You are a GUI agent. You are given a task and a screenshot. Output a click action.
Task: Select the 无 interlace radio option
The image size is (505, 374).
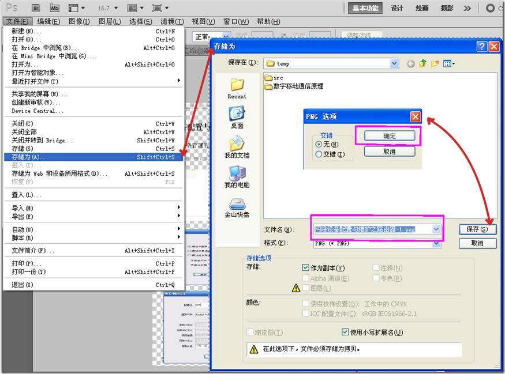(319, 144)
